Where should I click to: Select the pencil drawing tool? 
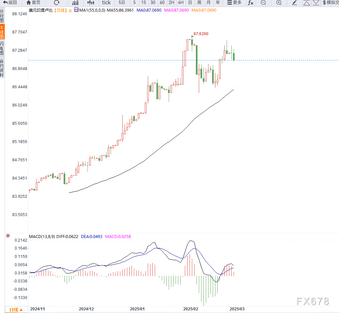point(295,3)
